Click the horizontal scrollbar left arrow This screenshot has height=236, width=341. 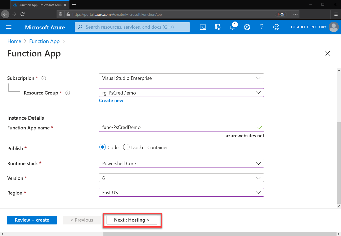coord(2,234)
